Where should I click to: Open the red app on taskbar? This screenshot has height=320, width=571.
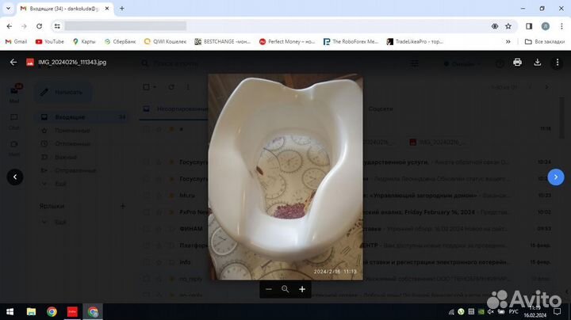(72, 311)
